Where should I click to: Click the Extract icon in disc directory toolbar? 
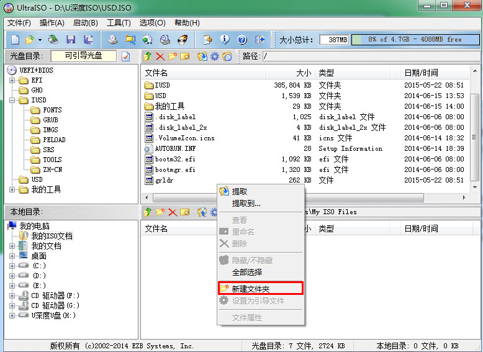click(x=202, y=56)
